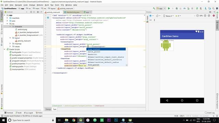Open the Event Log
This screenshot has height=123, width=219.
[x=209, y=113]
